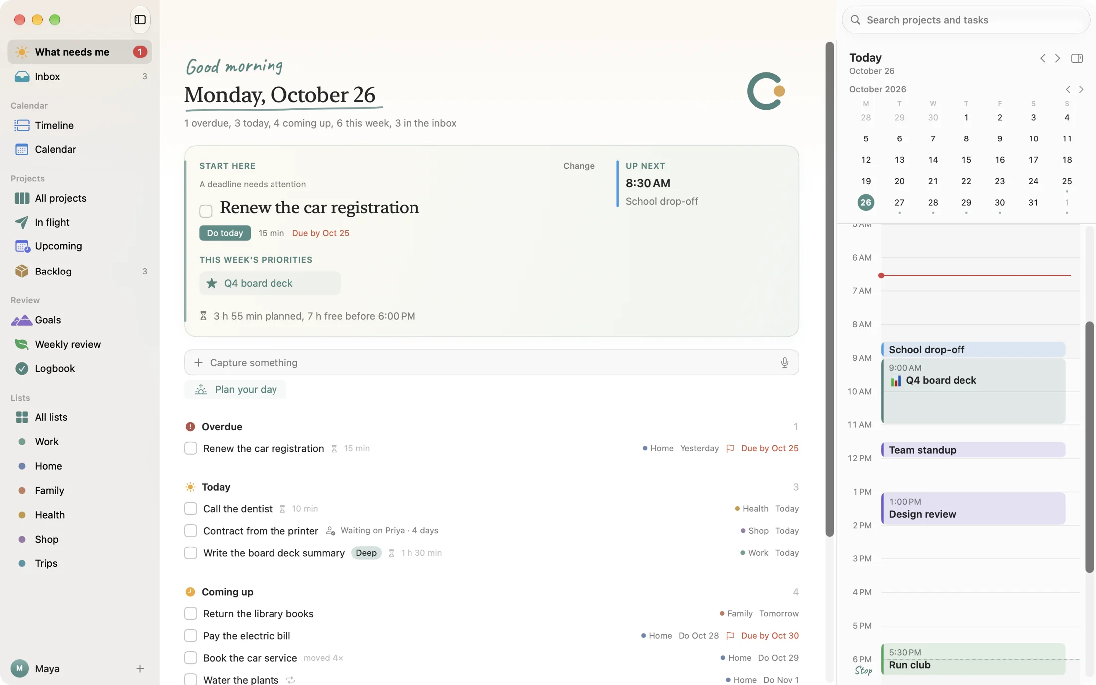Click the progress ring icon near the date
Viewport: 1096px width, 685px height.
tap(766, 91)
